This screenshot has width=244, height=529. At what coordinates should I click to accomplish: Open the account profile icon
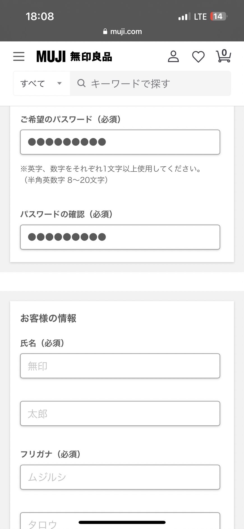tap(173, 56)
